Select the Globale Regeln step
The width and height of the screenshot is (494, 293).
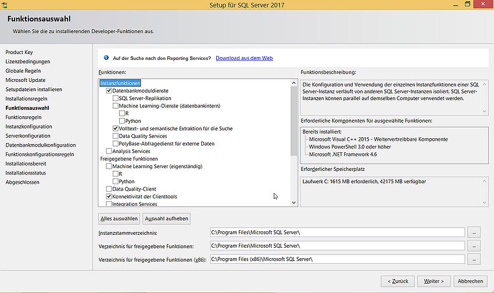pos(23,71)
